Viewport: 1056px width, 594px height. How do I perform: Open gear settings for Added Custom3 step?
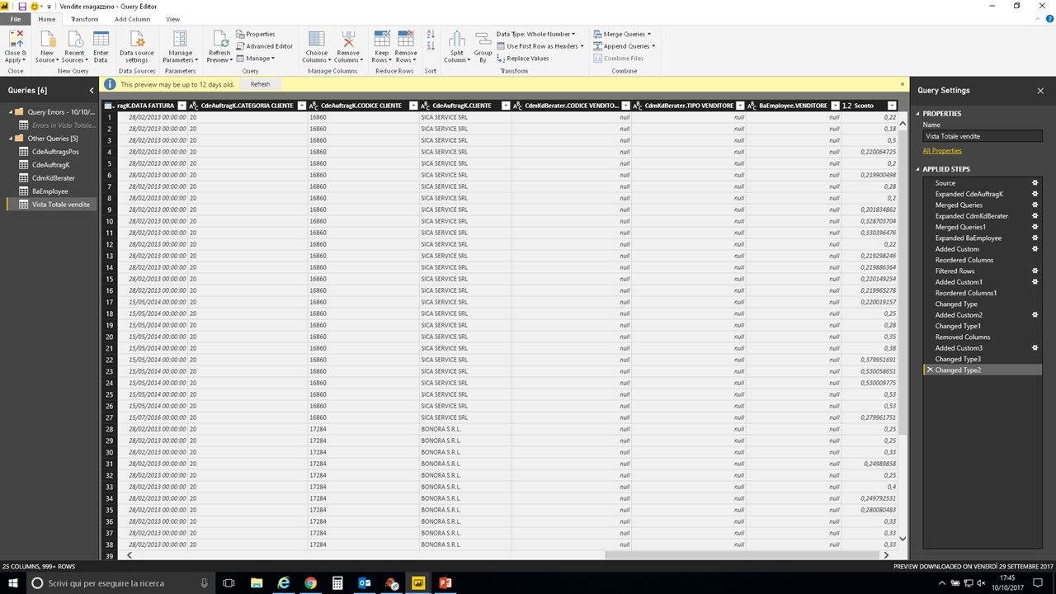click(1035, 348)
